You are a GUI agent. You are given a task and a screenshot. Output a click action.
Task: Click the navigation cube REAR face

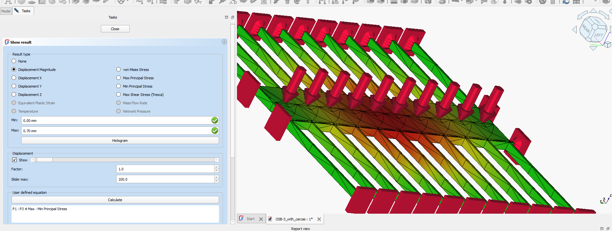(586, 29)
